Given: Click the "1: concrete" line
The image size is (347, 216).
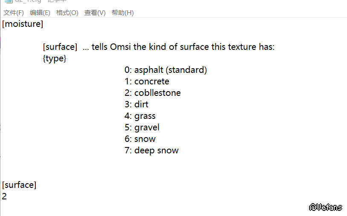Looking at the screenshot, I should [x=147, y=81].
